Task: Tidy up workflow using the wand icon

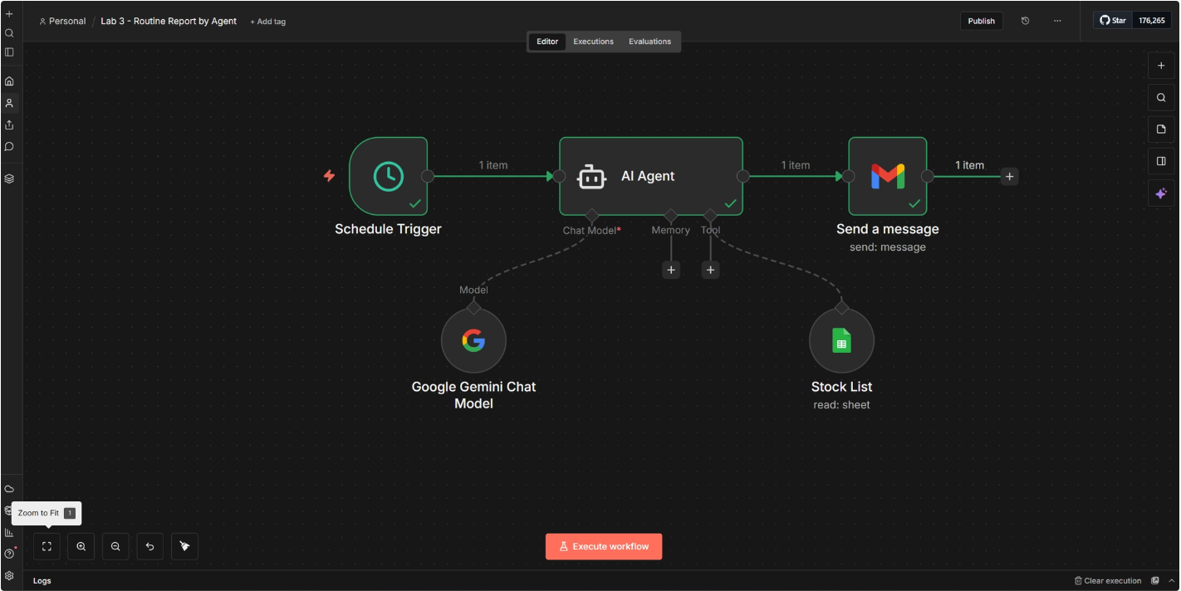Action: coord(184,546)
